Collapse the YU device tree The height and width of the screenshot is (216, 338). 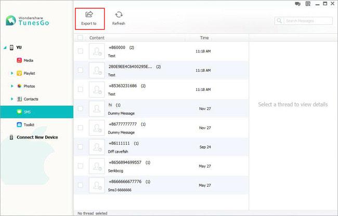(5, 48)
